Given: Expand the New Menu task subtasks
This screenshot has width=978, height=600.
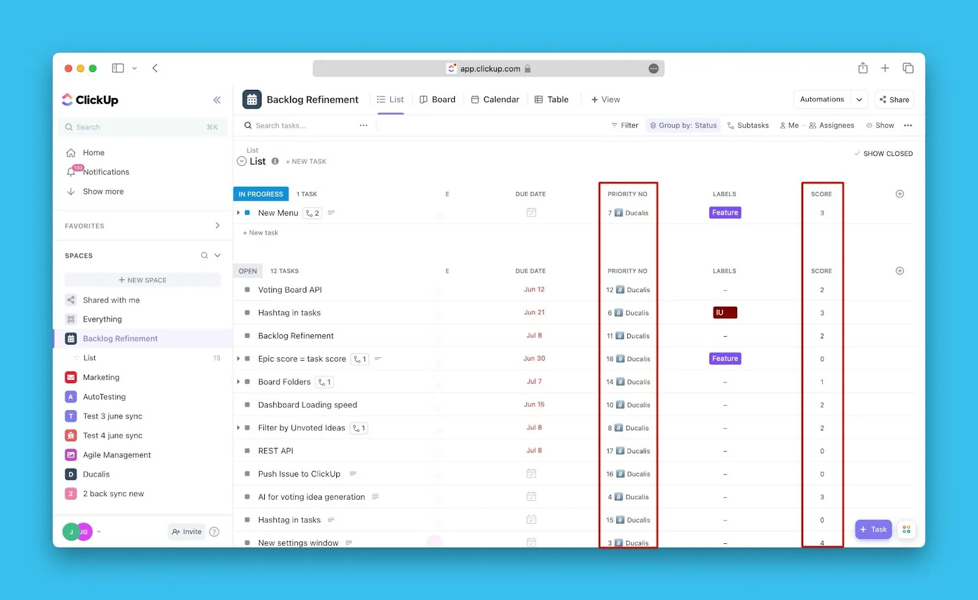Looking at the screenshot, I should 238,213.
